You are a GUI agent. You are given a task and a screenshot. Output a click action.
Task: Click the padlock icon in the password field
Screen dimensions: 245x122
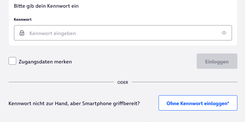tap(22, 33)
